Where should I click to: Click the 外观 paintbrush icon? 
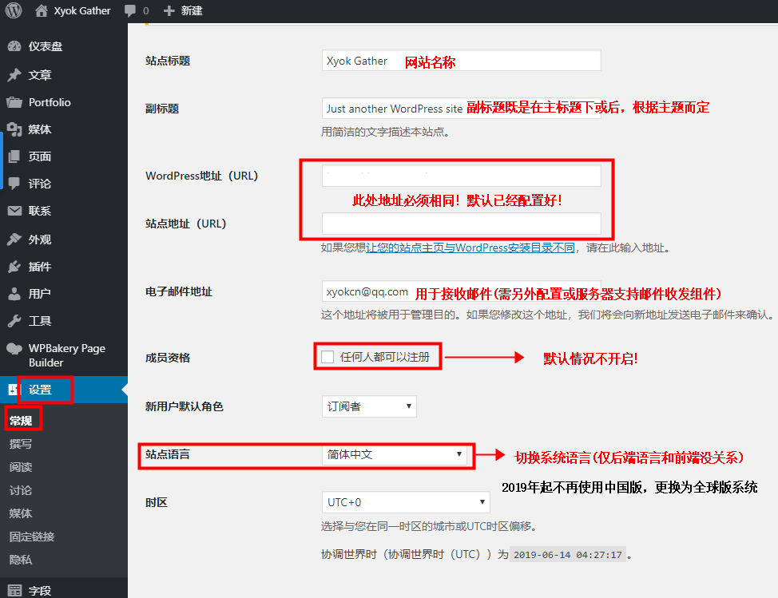pos(14,240)
